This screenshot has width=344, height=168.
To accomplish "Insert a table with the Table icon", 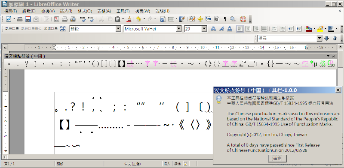I will [171, 19].
